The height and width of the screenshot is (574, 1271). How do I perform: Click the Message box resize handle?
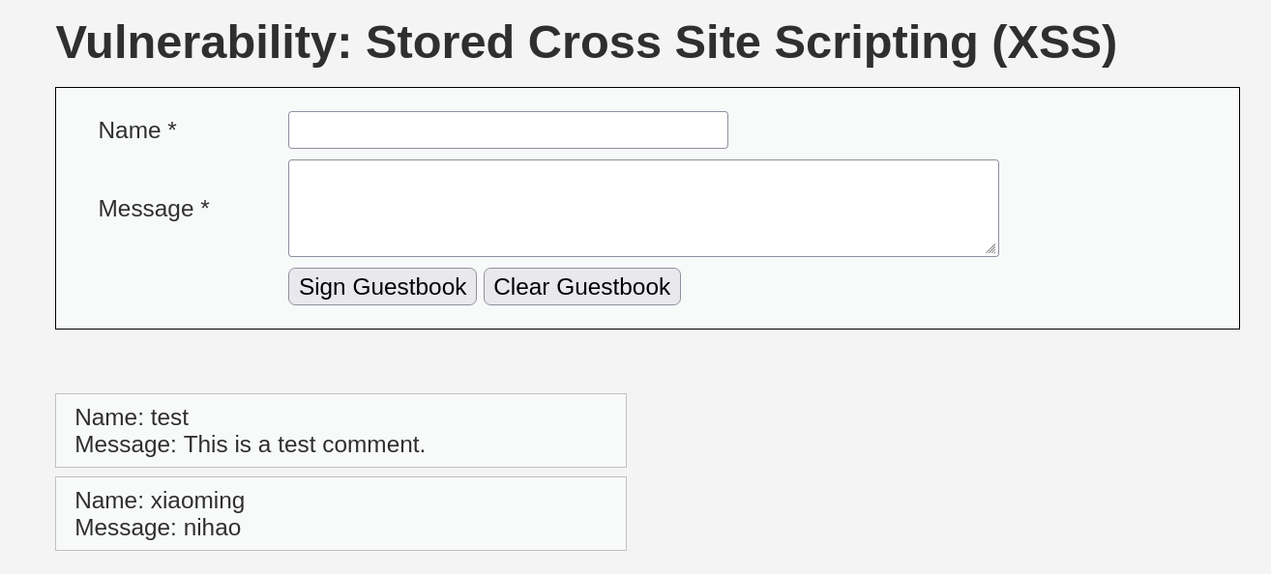click(990, 249)
